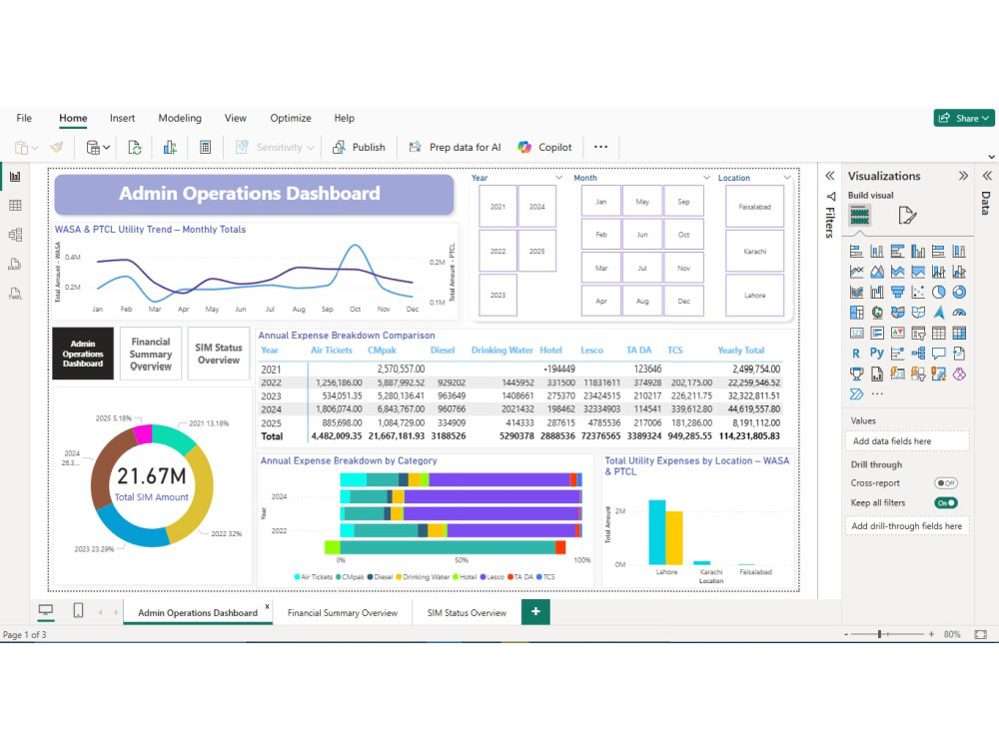This screenshot has width=999, height=749.
Task: Expand the Data pane
Action: pyautogui.click(x=987, y=176)
